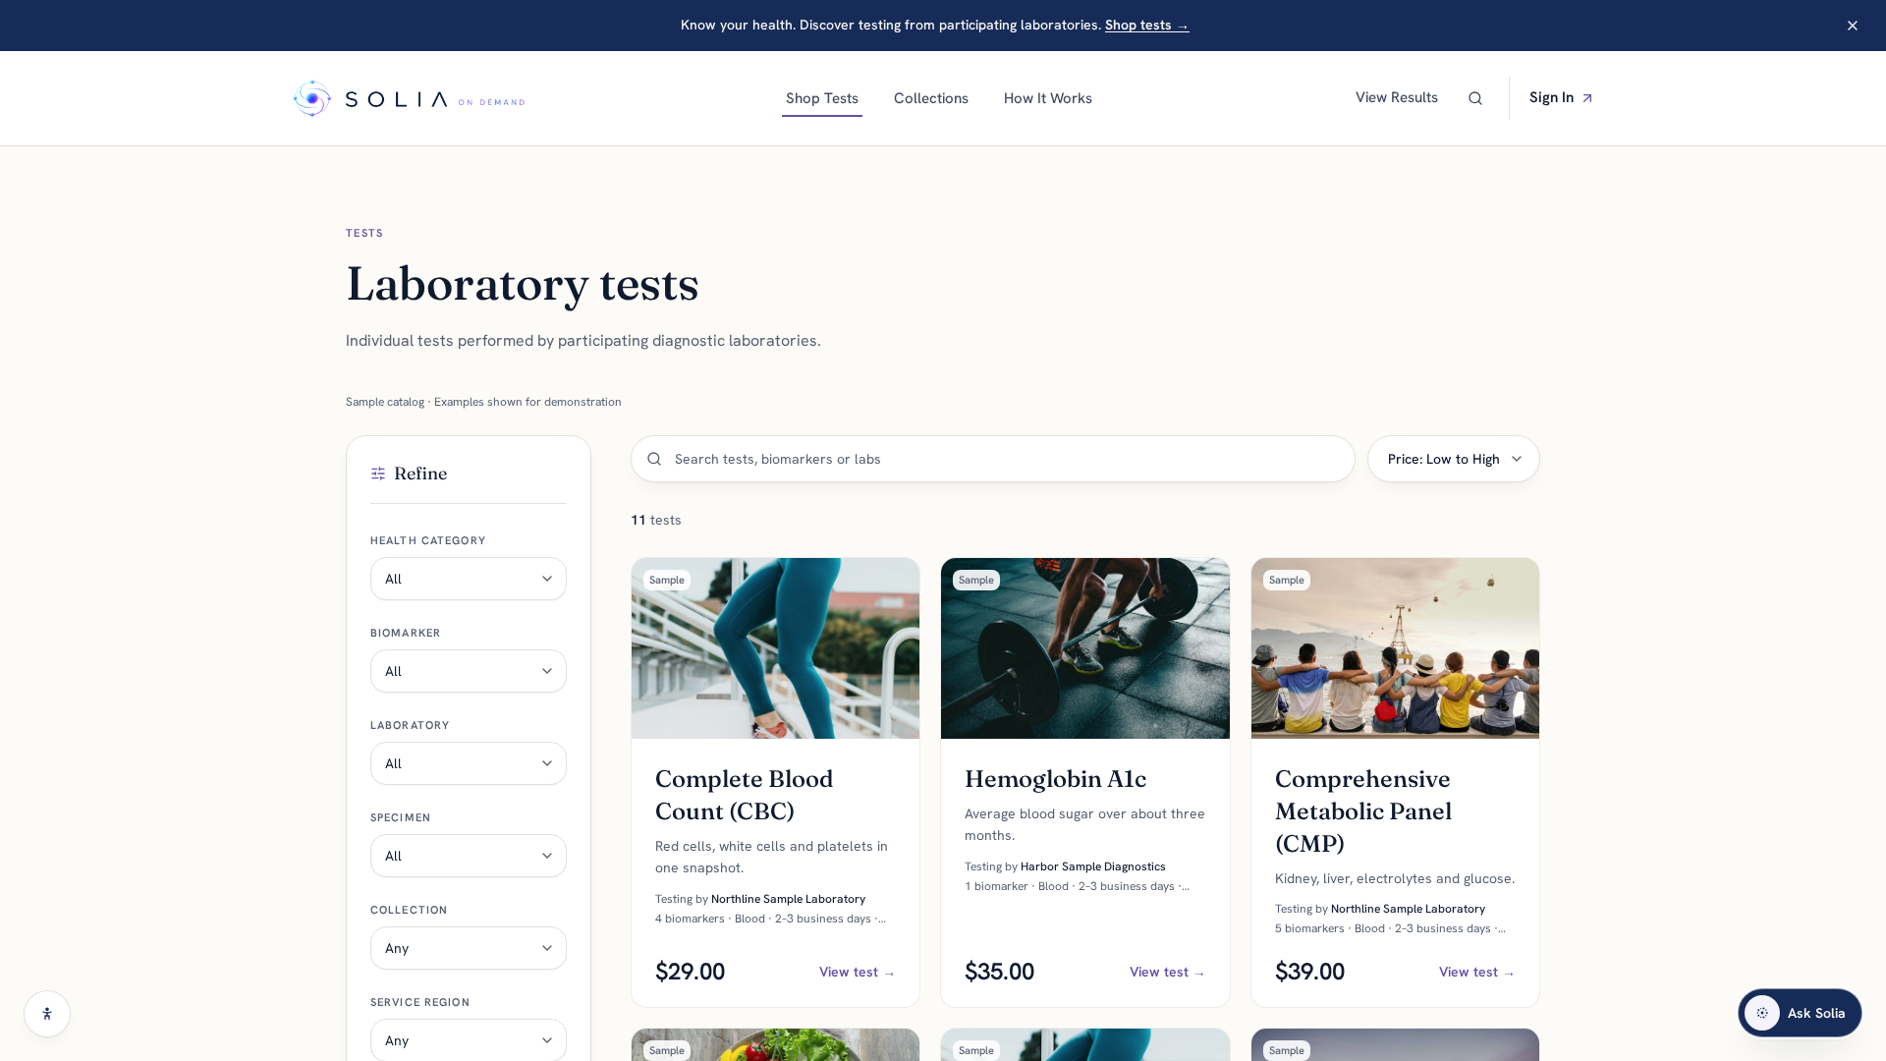The width and height of the screenshot is (1886, 1061).
Task: Expand the Specimen filter dropdown
Action: (469, 856)
